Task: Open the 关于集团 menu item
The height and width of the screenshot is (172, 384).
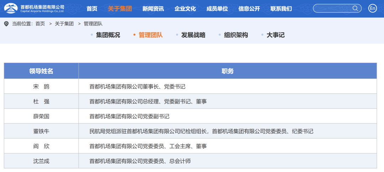Action: click(x=119, y=8)
